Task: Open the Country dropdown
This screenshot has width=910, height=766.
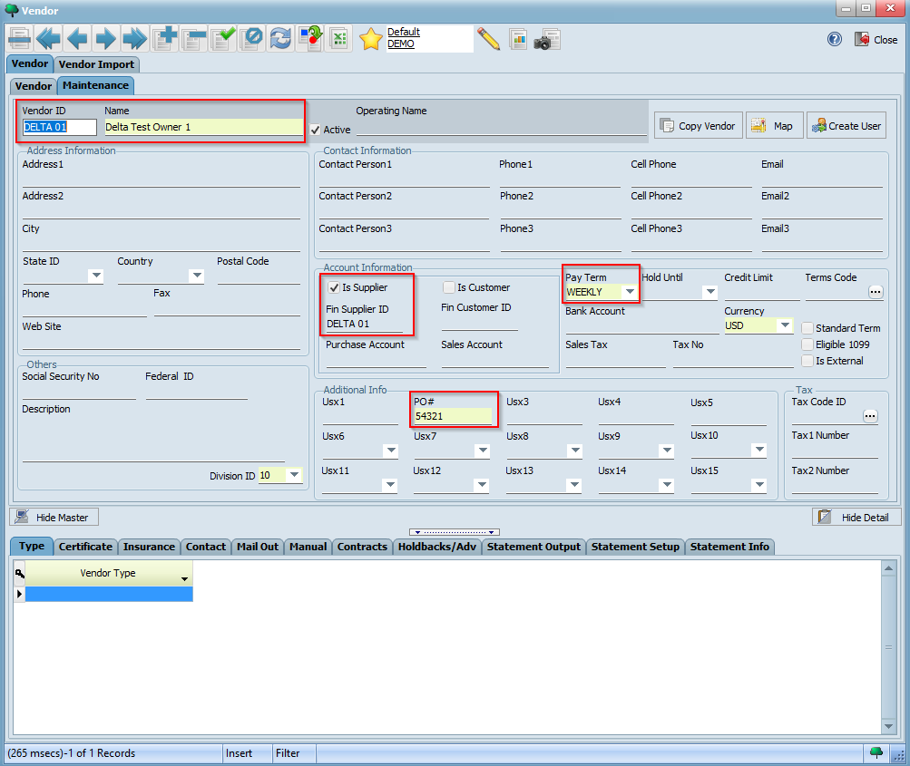Action: 197,276
